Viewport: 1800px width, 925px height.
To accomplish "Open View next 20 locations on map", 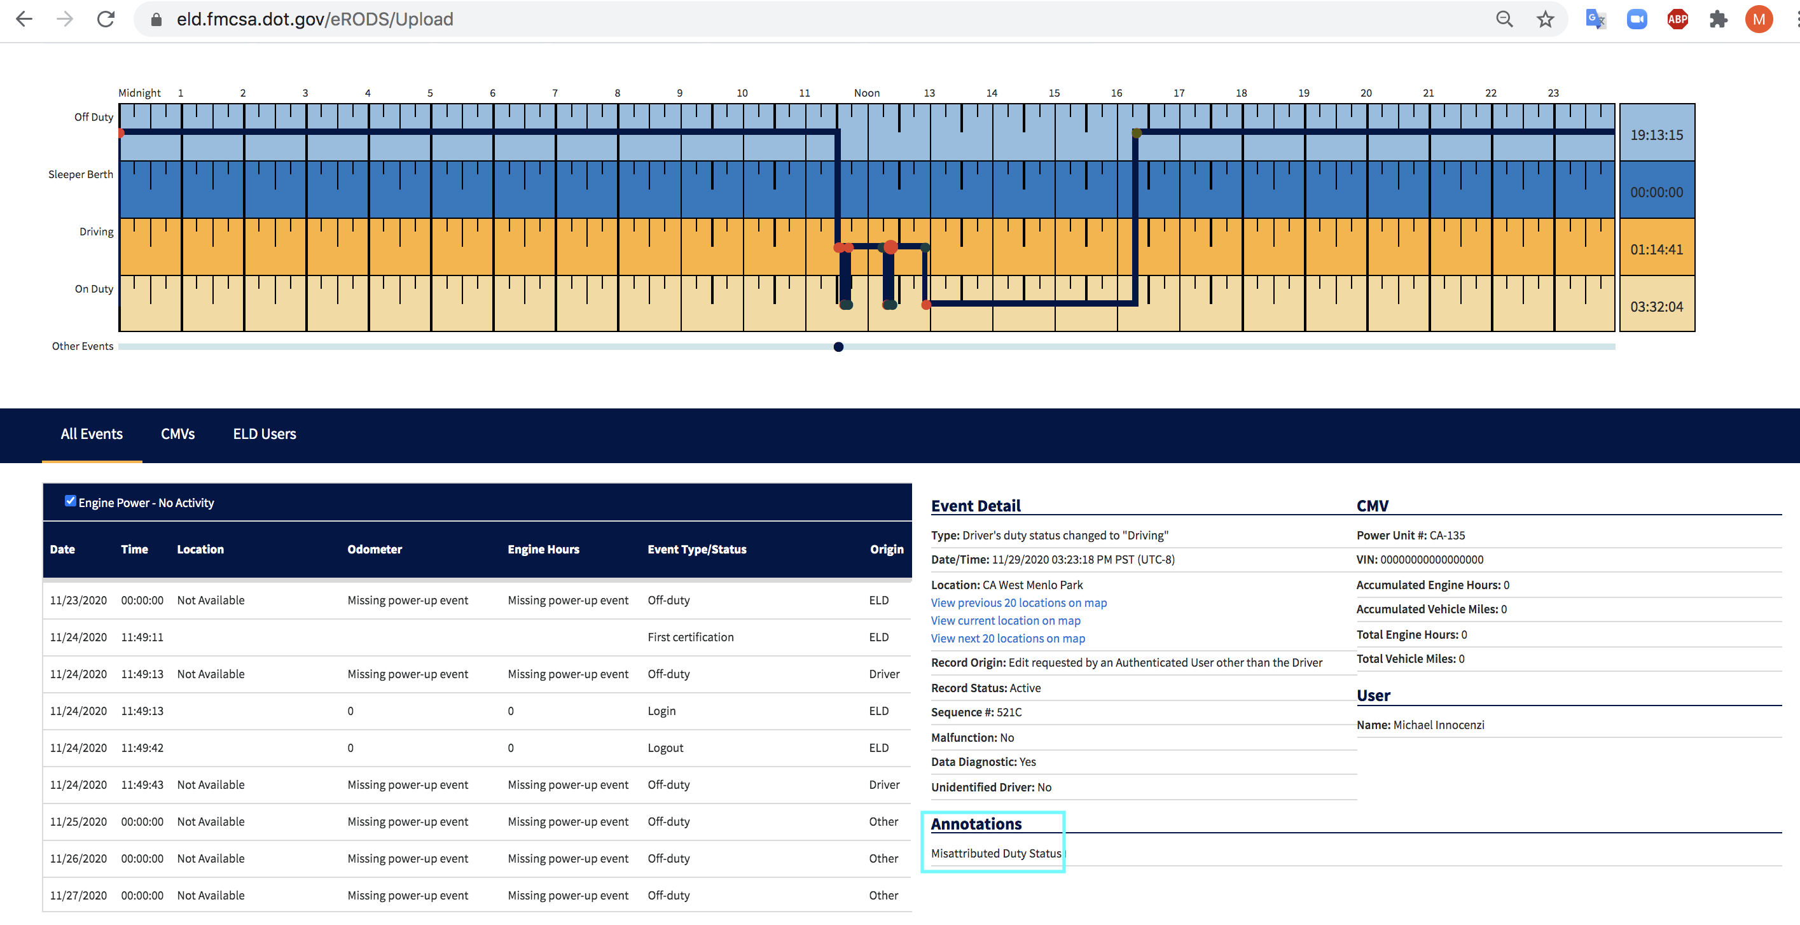I will pyautogui.click(x=1007, y=638).
